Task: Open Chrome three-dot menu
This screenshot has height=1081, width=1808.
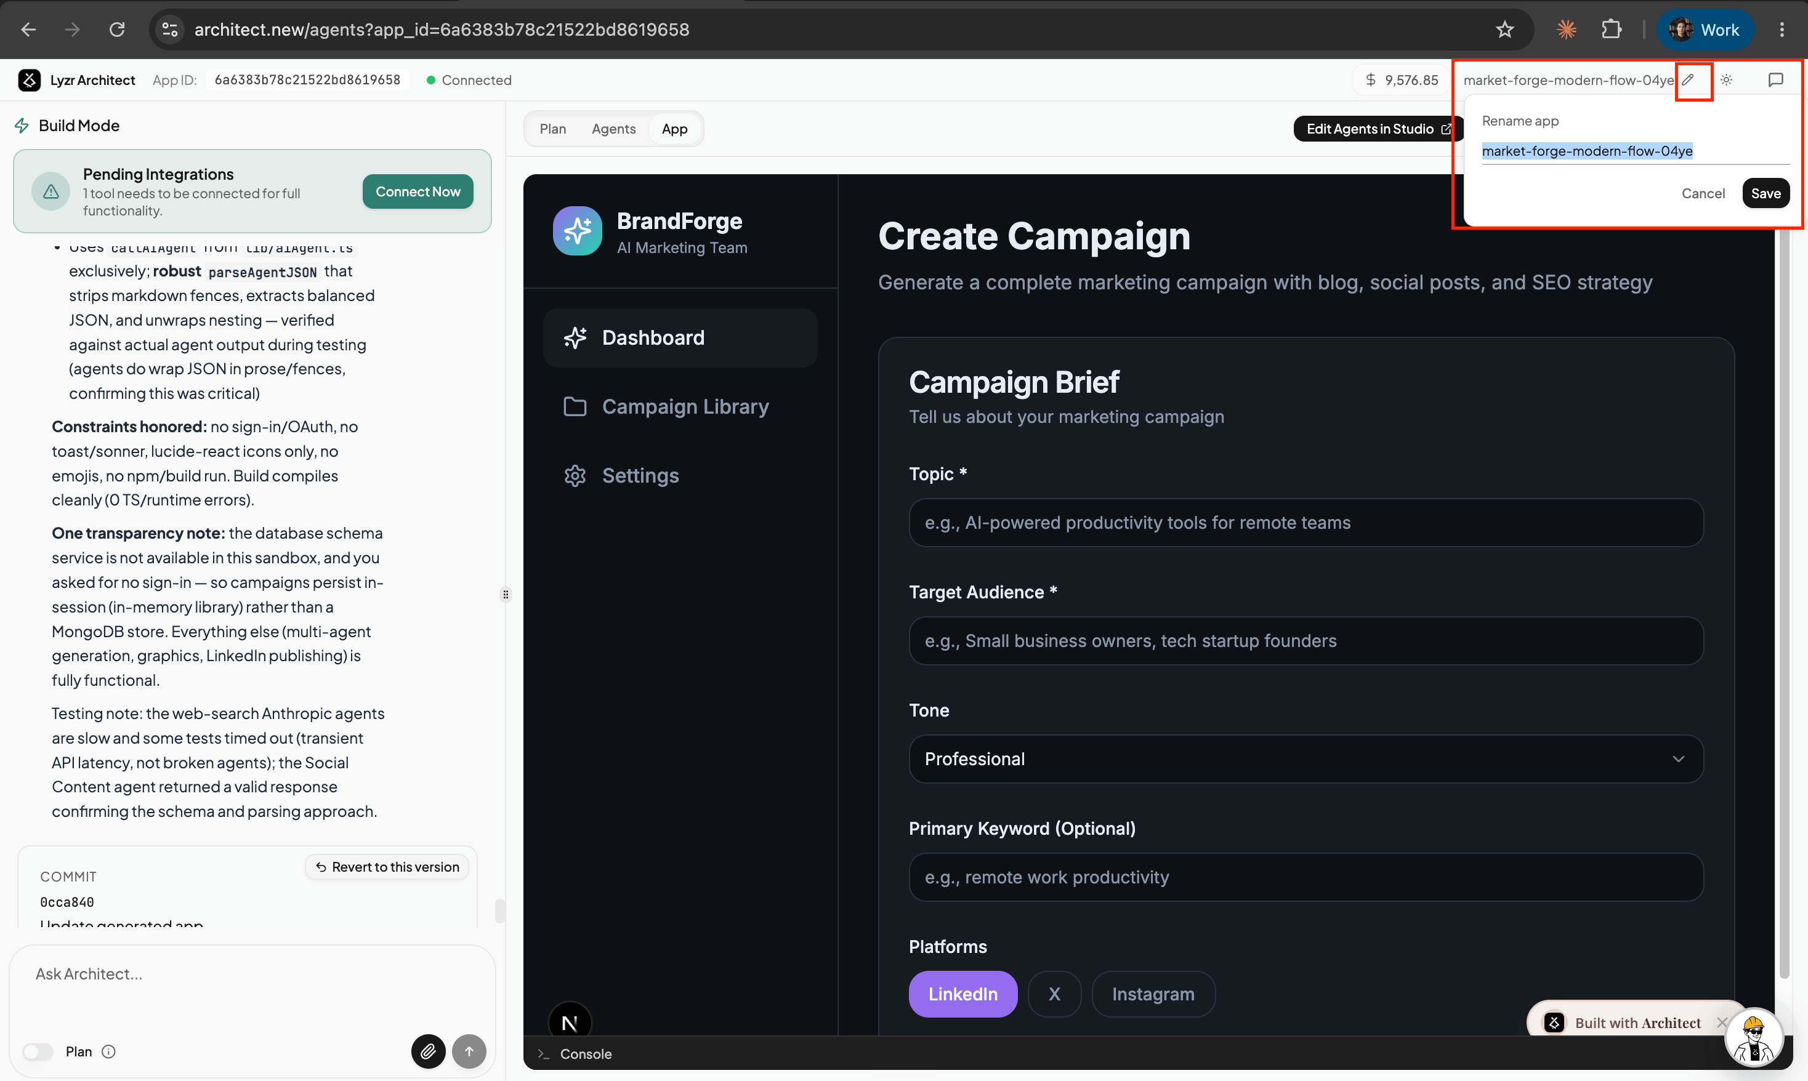Action: click(1782, 29)
